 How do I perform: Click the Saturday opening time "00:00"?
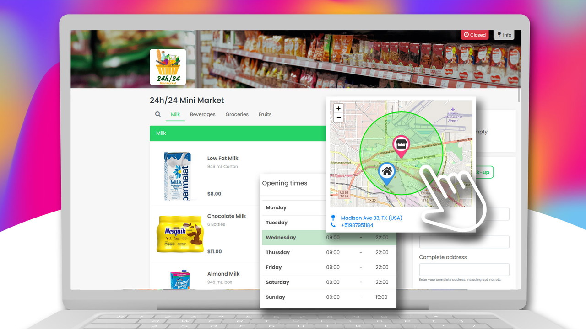click(333, 282)
